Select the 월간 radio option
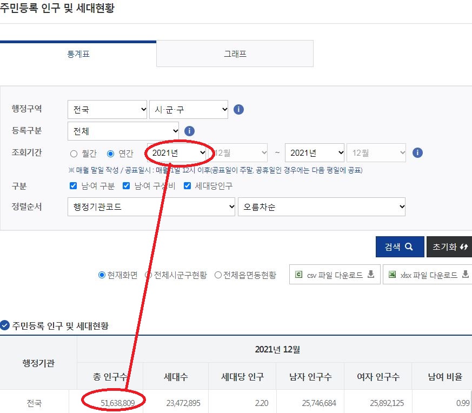Viewport: 472px width, 413px height. (74, 154)
